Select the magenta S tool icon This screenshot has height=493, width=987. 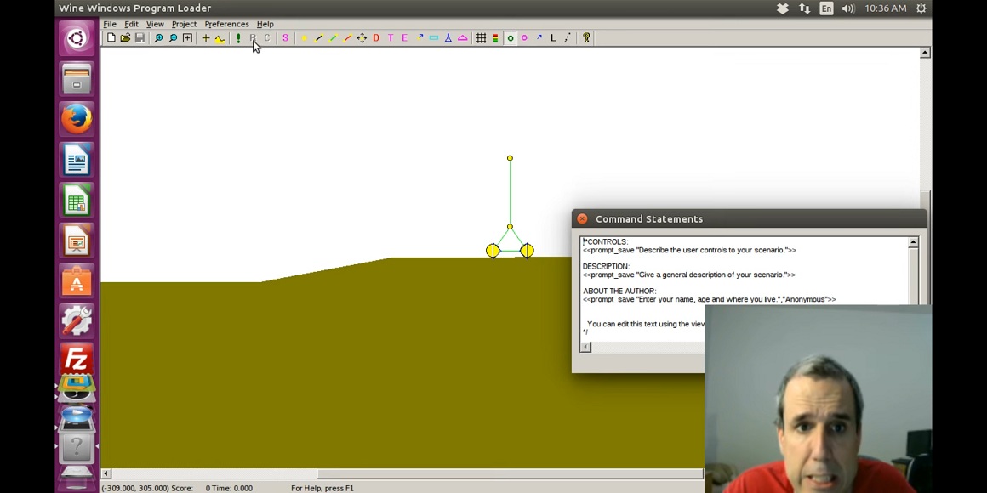pos(285,38)
